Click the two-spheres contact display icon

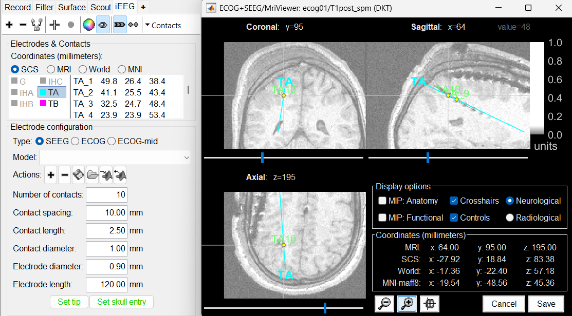(x=134, y=25)
